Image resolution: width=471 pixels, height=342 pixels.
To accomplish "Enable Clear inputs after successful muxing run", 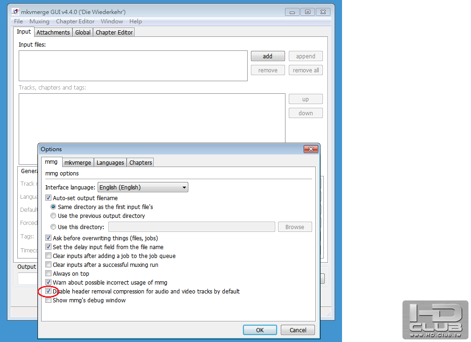I will click(48, 265).
